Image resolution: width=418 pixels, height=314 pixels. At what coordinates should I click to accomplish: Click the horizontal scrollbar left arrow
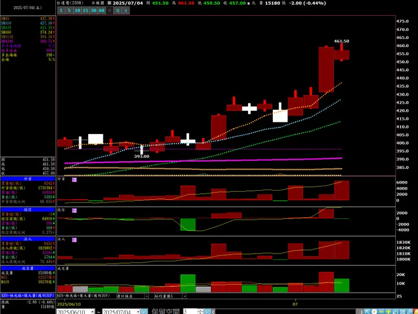pyautogui.click(x=214, y=312)
